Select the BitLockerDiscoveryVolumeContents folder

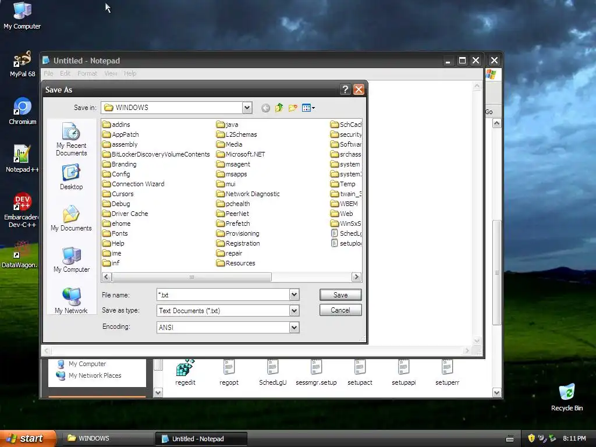(x=156, y=154)
